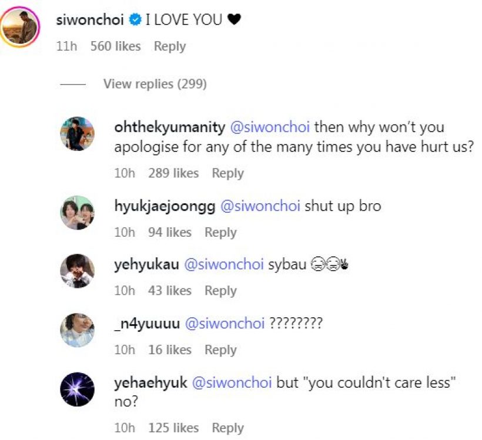Follow @siwonchoi mention in hyukjaejoongg's reply
This screenshot has width=482, height=440.
(260, 206)
